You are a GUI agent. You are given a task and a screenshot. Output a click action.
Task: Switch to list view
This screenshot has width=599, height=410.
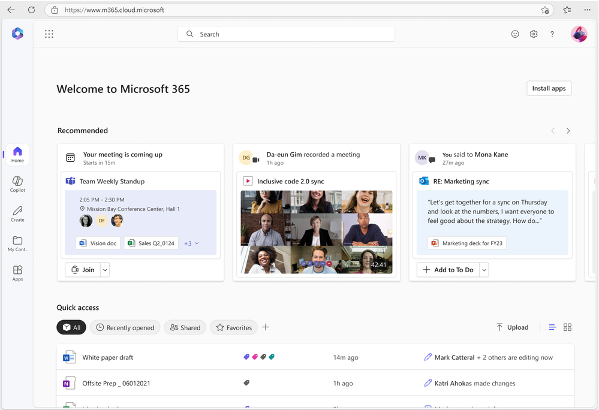click(552, 327)
